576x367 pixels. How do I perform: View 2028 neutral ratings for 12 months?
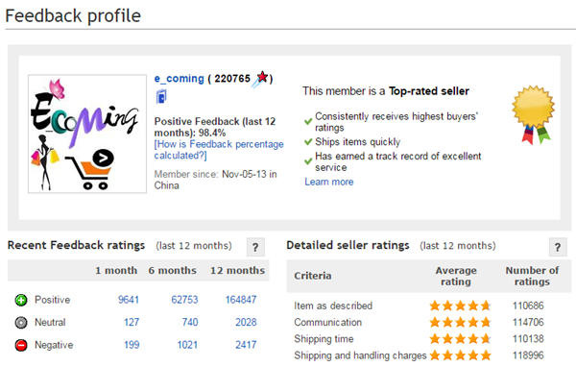[246, 322]
